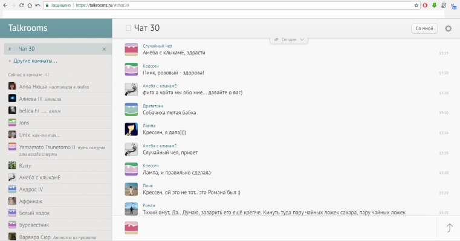Close the Чат 30 room tab

coord(104,50)
